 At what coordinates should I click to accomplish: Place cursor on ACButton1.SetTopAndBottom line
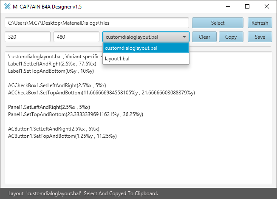coord(62,136)
